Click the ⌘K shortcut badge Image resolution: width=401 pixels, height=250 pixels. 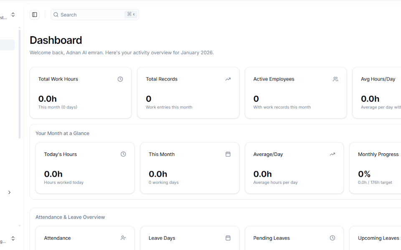[x=131, y=14]
